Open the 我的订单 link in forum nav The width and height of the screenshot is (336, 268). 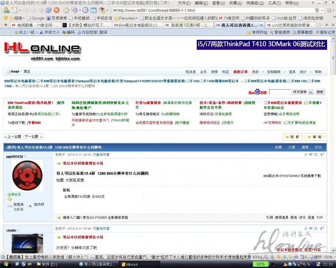tap(240, 72)
